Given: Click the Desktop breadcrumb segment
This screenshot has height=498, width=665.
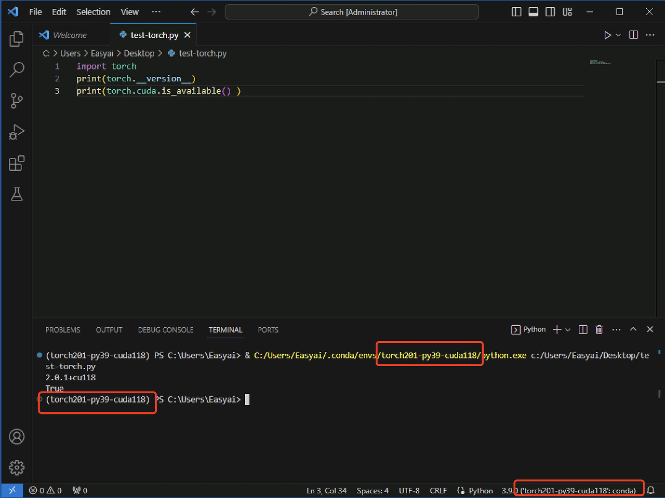Looking at the screenshot, I should point(139,53).
